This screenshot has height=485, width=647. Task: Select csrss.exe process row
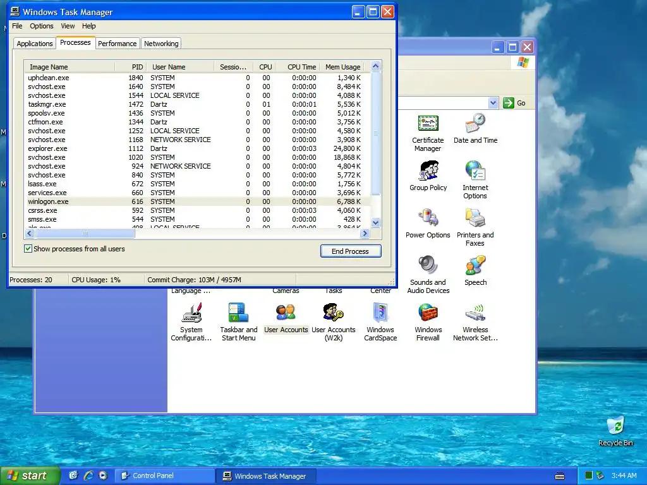coord(197,210)
